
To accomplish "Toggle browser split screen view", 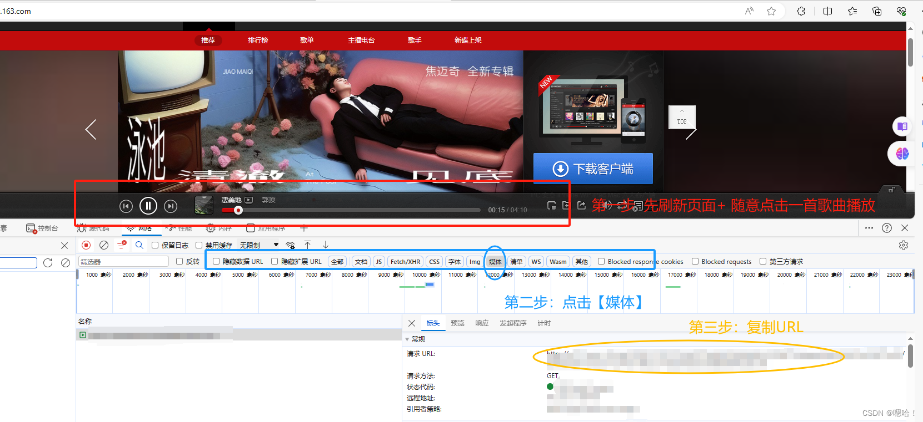I will pos(827,11).
